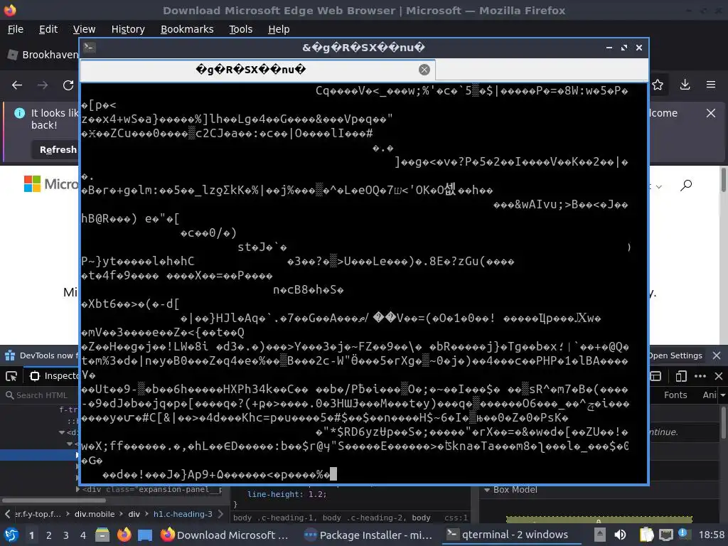Activate the DevTools element picker tool
Screen dimensions: 728x546
click(x=11, y=376)
